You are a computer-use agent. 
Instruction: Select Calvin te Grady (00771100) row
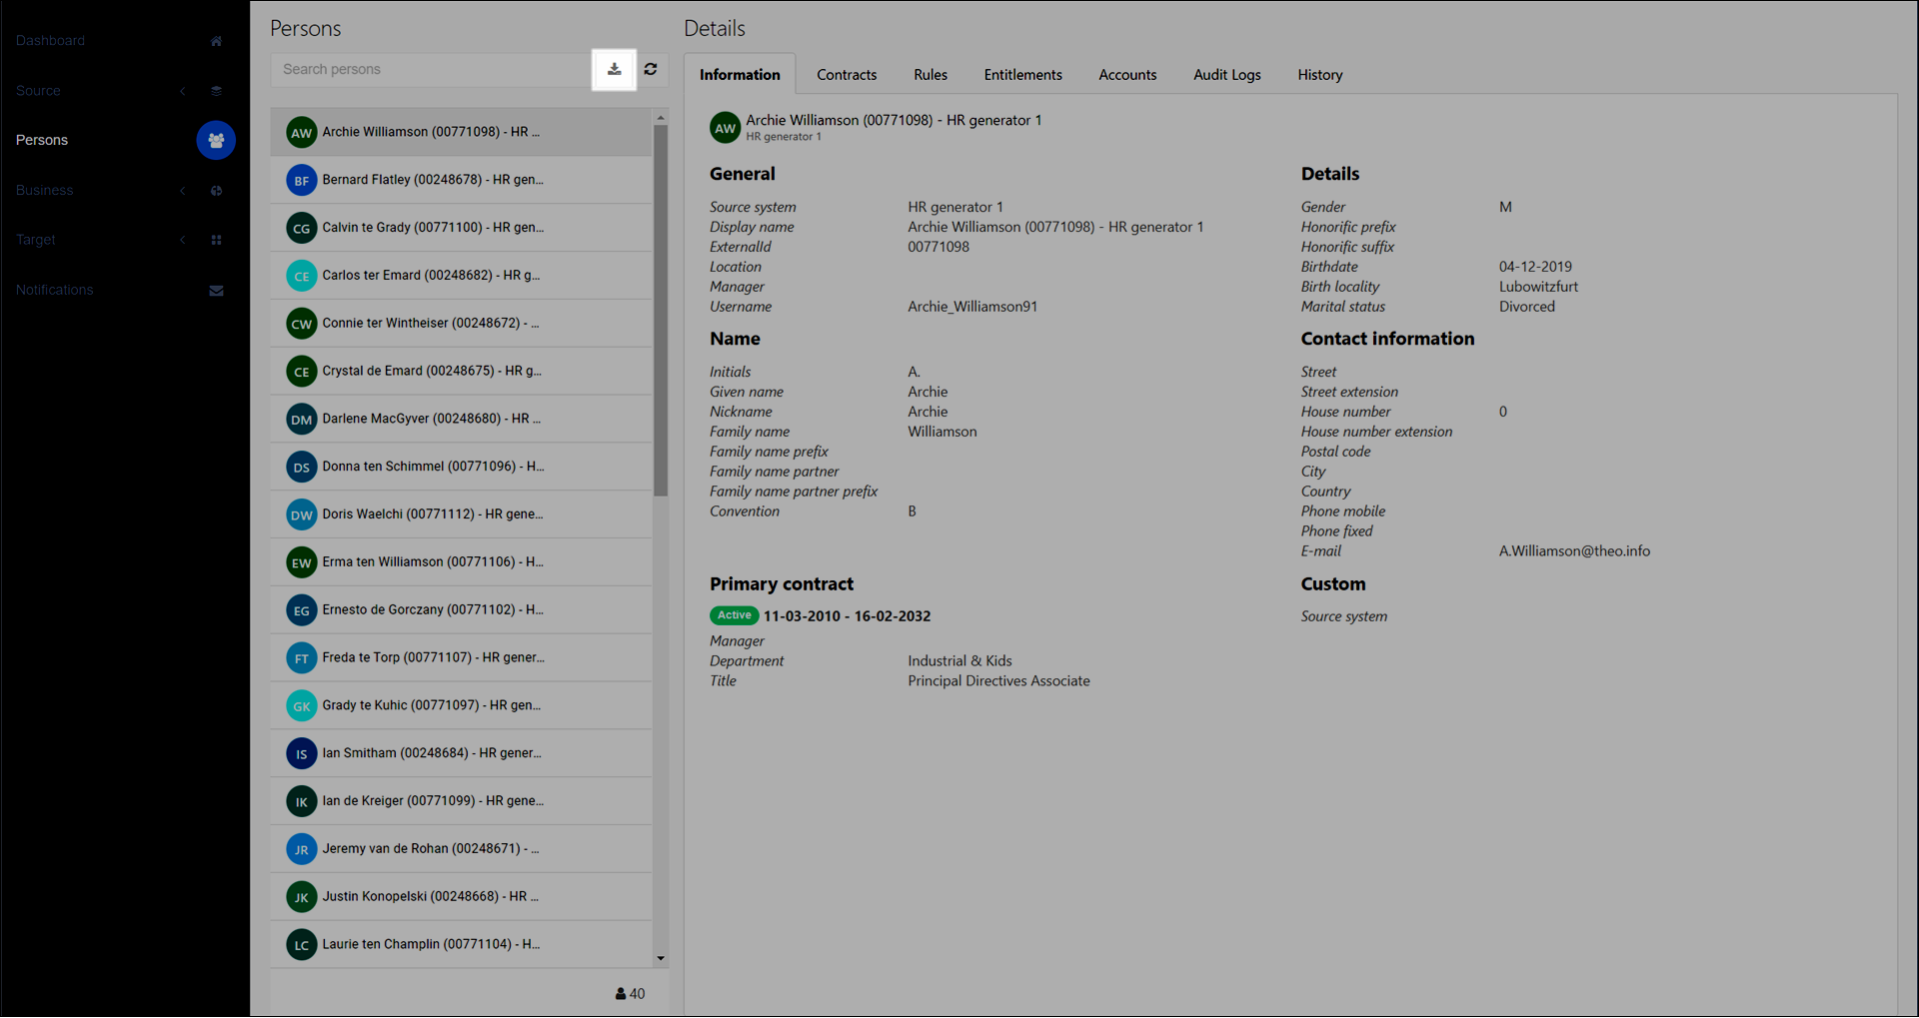461,229
